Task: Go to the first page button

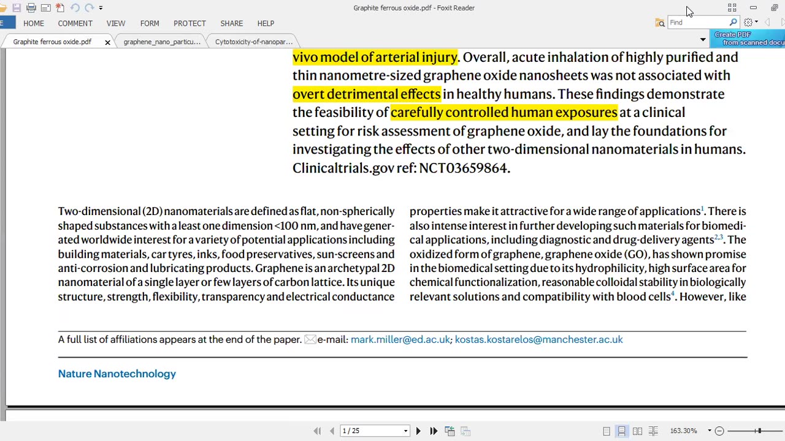Action: tap(317, 431)
